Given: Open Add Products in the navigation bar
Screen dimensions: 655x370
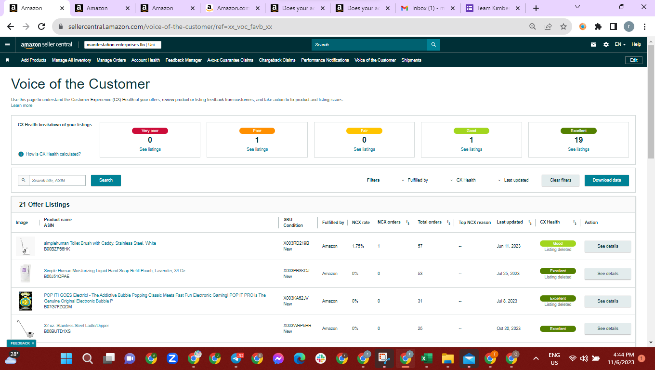Looking at the screenshot, I should [34, 60].
